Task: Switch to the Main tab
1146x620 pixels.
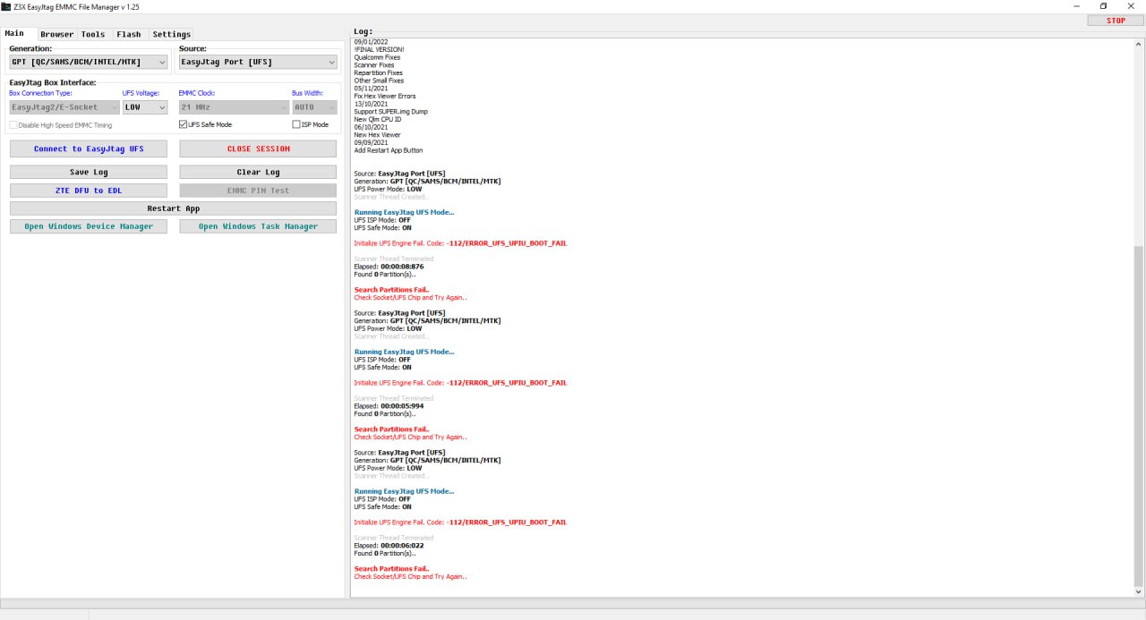Action: [x=15, y=33]
